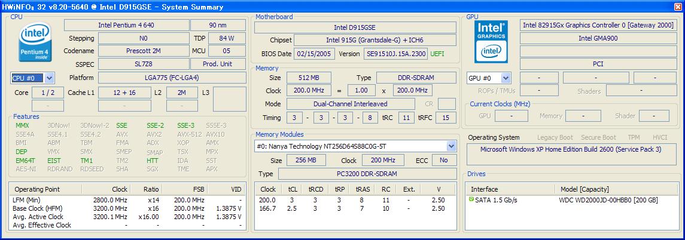The image size is (685, 240).
Task: Select the Avg. Active Clock row
Action: (127, 217)
